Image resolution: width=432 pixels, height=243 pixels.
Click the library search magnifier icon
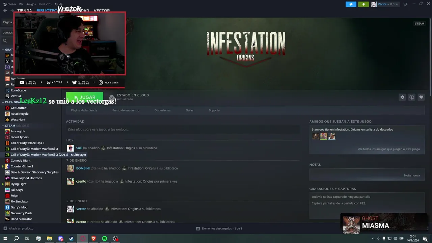[5, 41]
